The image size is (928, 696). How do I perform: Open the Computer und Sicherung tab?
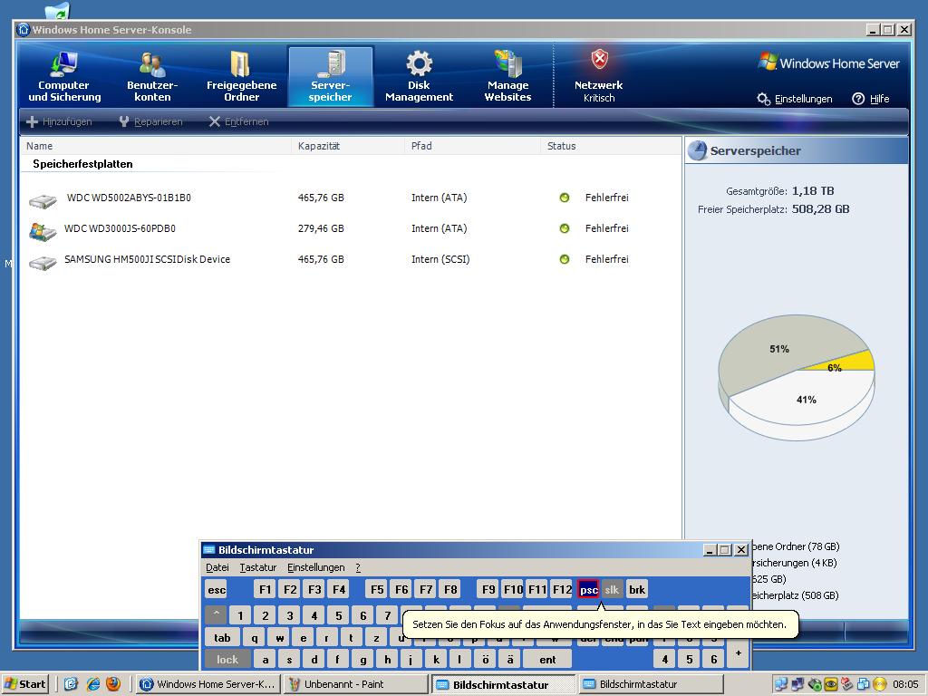tap(64, 77)
